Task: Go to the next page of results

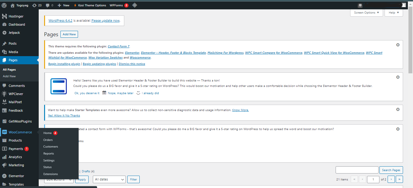Action: click(x=391, y=179)
